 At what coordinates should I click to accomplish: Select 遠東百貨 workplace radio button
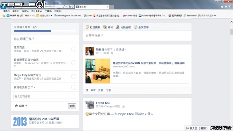click(74, 49)
